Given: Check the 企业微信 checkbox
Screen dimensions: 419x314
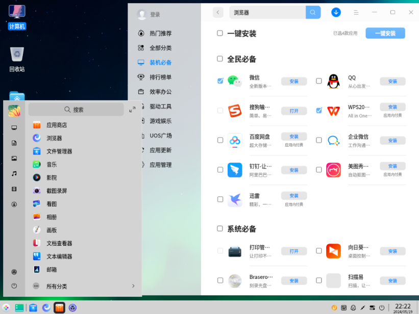Looking at the screenshot, I should pos(319,140).
